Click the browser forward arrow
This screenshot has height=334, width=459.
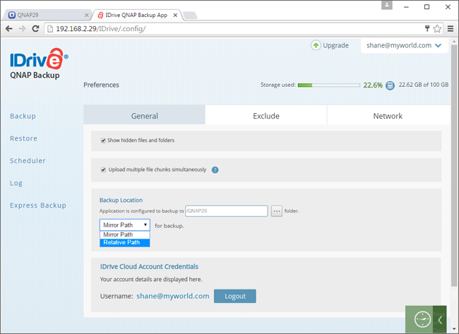pyautogui.click(x=23, y=29)
